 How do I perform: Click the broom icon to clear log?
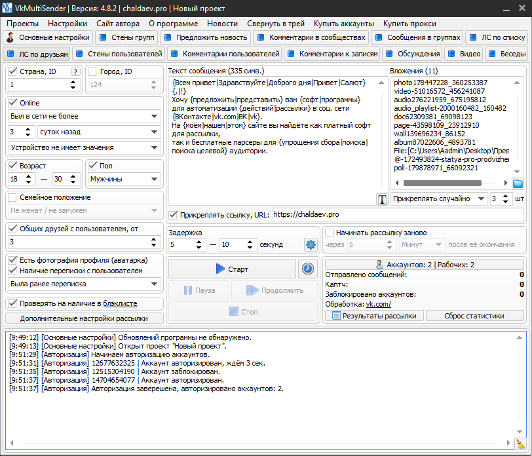520,443
